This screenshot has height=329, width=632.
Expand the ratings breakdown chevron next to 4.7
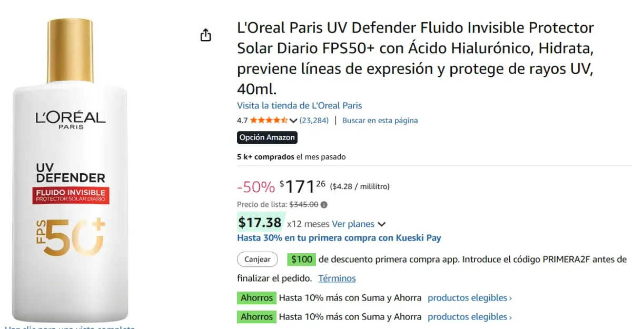click(x=293, y=120)
